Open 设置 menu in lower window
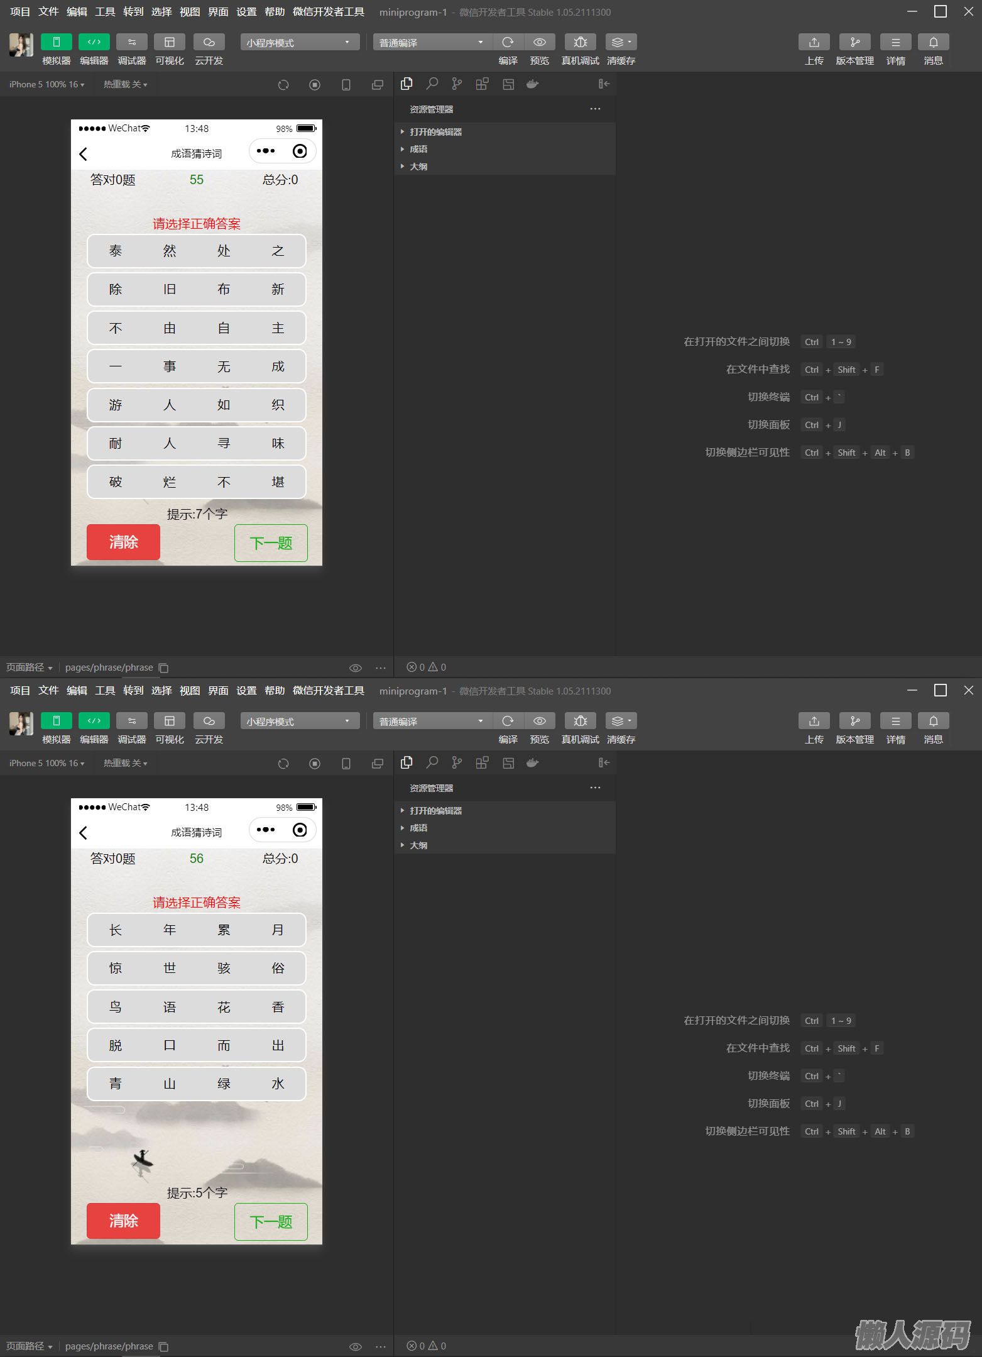This screenshot has height=1357, width=982. (246, 691)
